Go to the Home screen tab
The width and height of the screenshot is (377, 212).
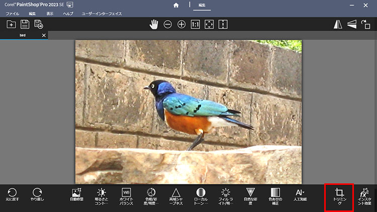(x=176, y=5)
